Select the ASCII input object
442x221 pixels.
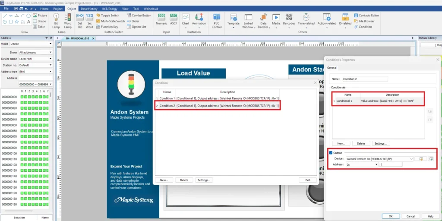coord(174,19)
